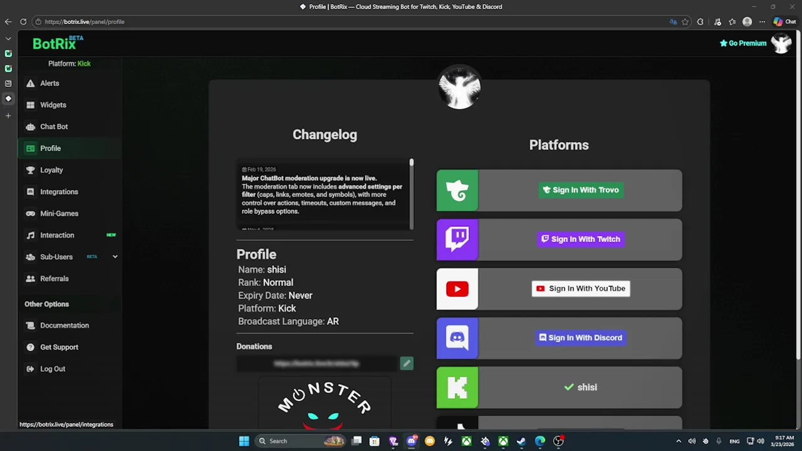Click the Integrations icon in sidebar
The image size is (802, 451).
tap(30, 192)
